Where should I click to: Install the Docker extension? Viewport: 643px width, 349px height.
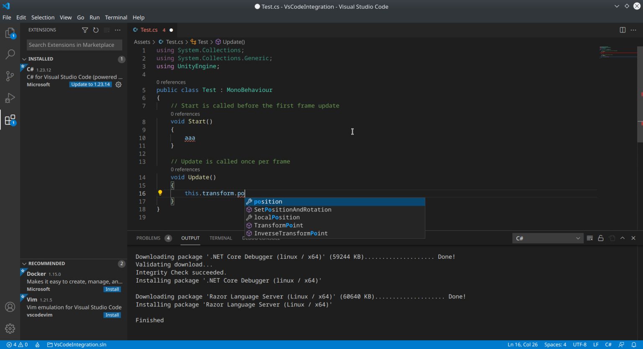pos(112,289)
